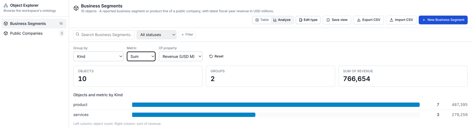The width and height of the screenshot is (472, 129).
Task: Add a filter with + Filter
Action: coord(187,35)
